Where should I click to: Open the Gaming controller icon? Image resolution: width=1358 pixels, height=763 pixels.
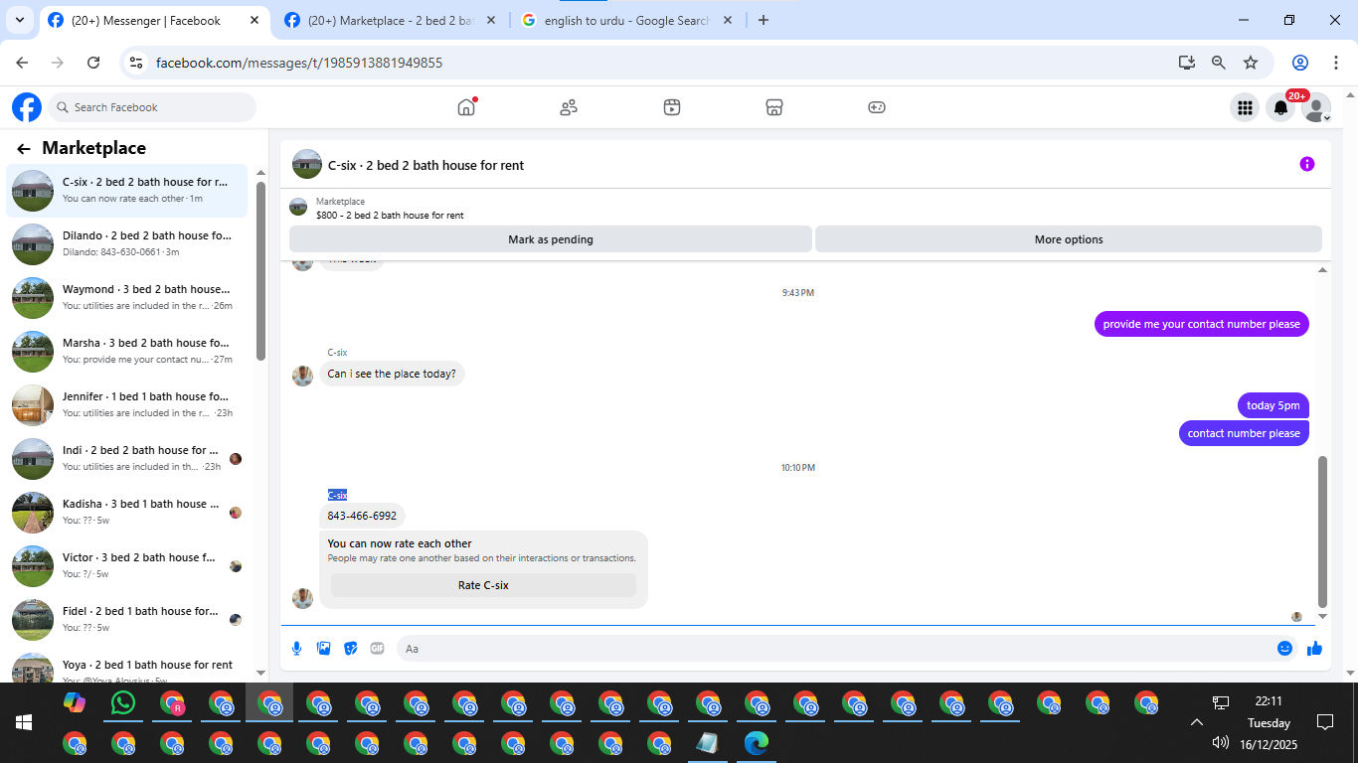877,107
